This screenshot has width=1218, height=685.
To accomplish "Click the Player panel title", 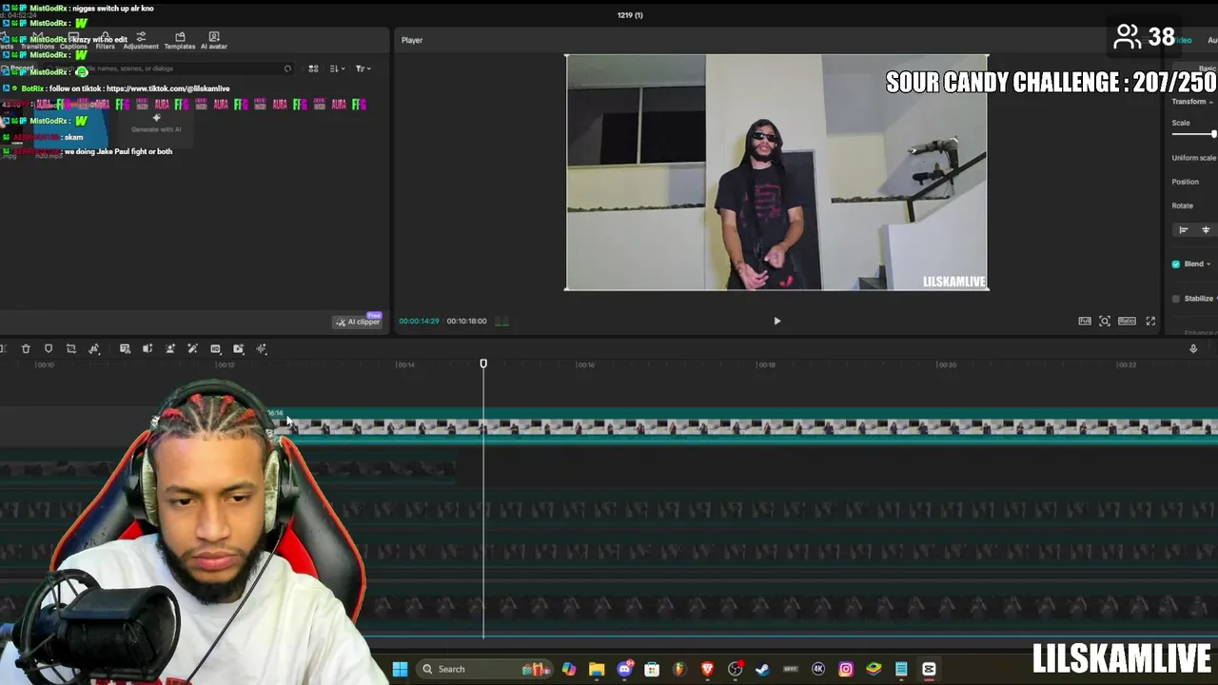I will pyautogui.click(x=412, y=40).
